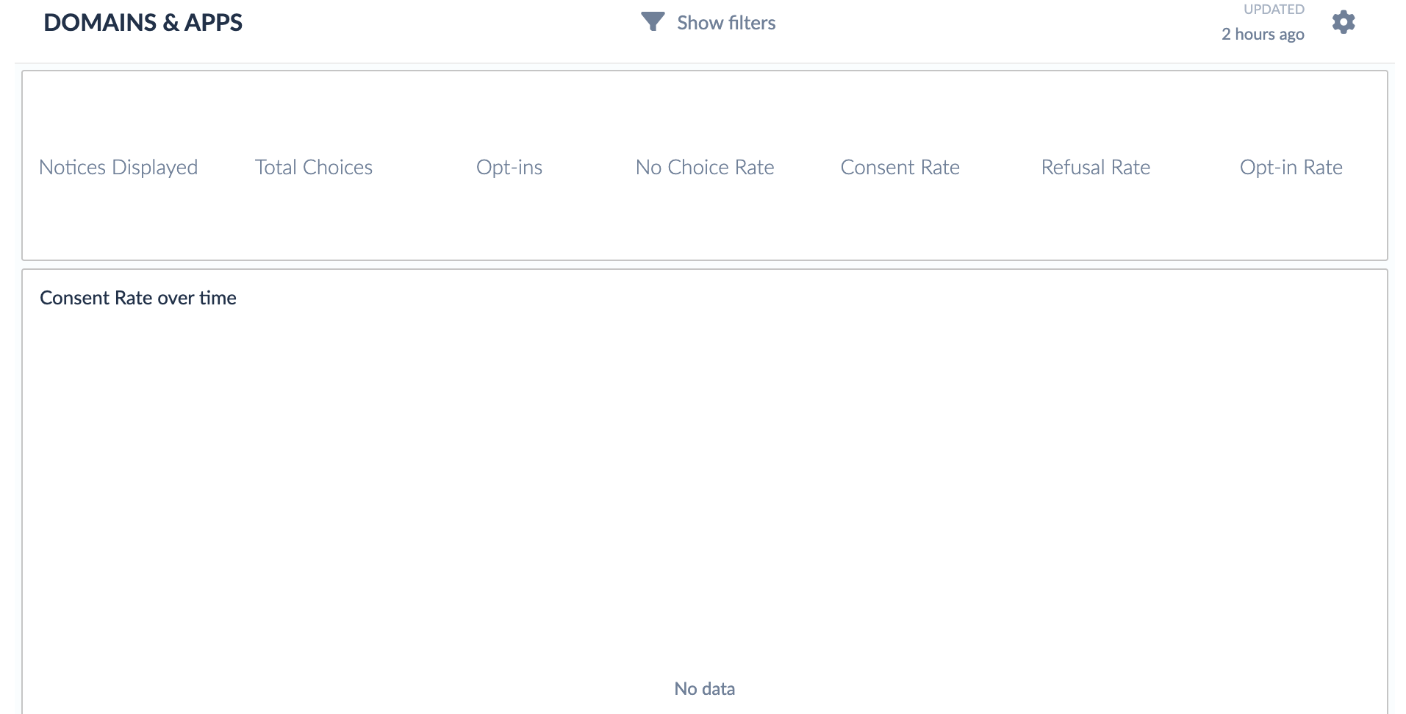Click the DOMAINS & APPS heading
This screenshot has width=1406, height=714.
(x=143, y=23)
